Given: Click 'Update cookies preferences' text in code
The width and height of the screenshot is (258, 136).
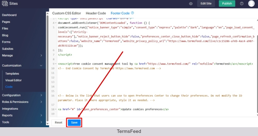Looking at the screenshot, I should click(x=142, y=109).
